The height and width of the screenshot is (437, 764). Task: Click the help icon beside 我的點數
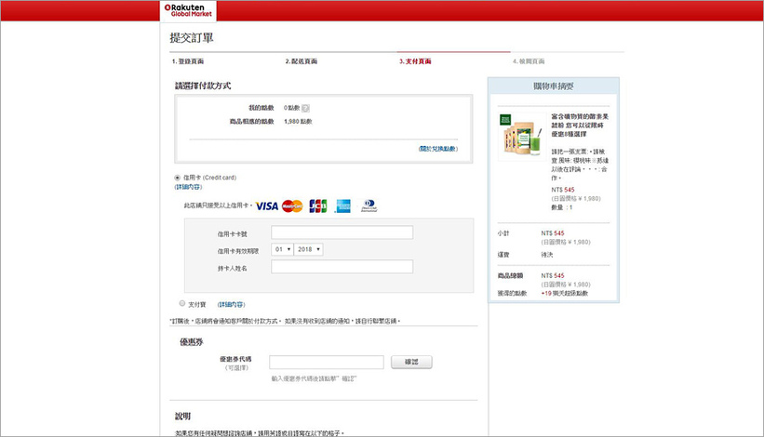pyautogui.click(x=306, y=109)
